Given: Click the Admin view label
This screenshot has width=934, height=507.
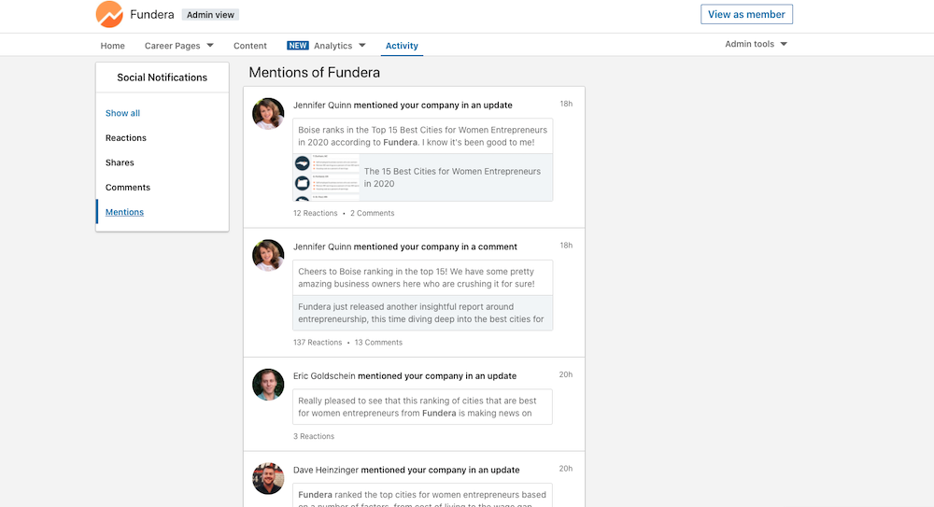Looking at the screenshot, I should pos(210,15).
